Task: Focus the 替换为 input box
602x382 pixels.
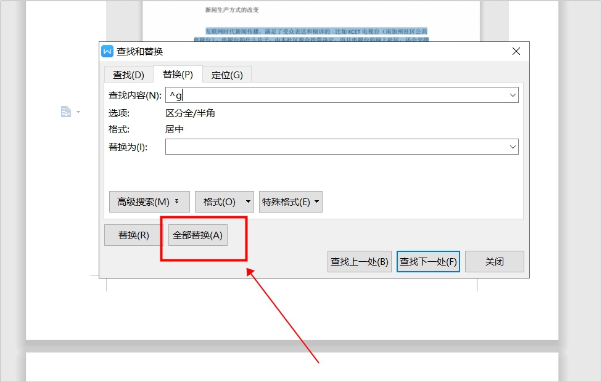Action: point(336,147)
